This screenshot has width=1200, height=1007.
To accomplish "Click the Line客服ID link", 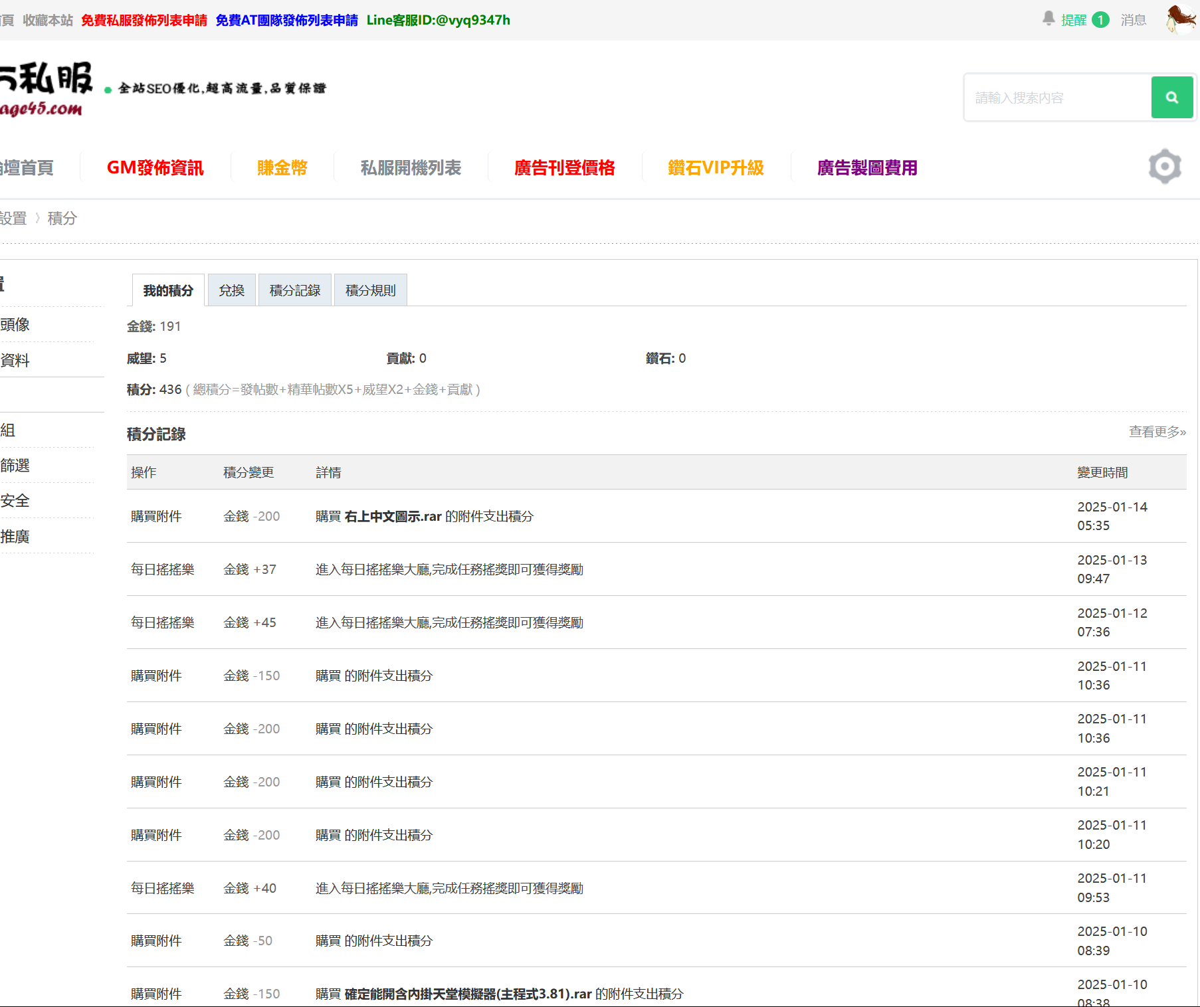I will (439, 20).
